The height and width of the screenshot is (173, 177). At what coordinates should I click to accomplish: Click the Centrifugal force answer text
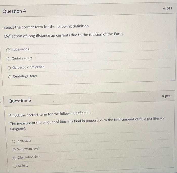[x=25, y=76]
